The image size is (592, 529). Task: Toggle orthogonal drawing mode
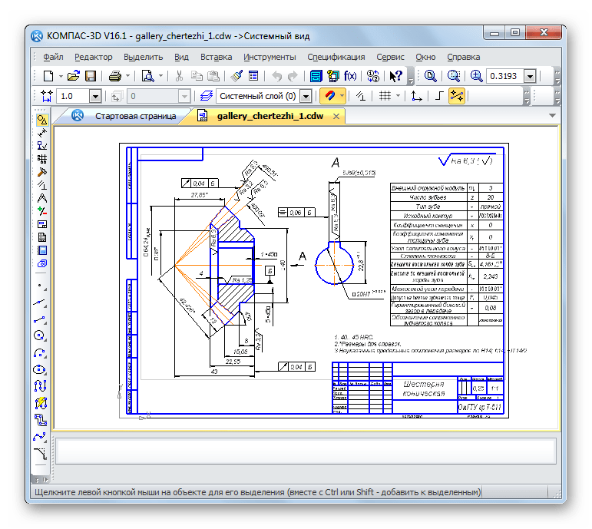(438, 96)
